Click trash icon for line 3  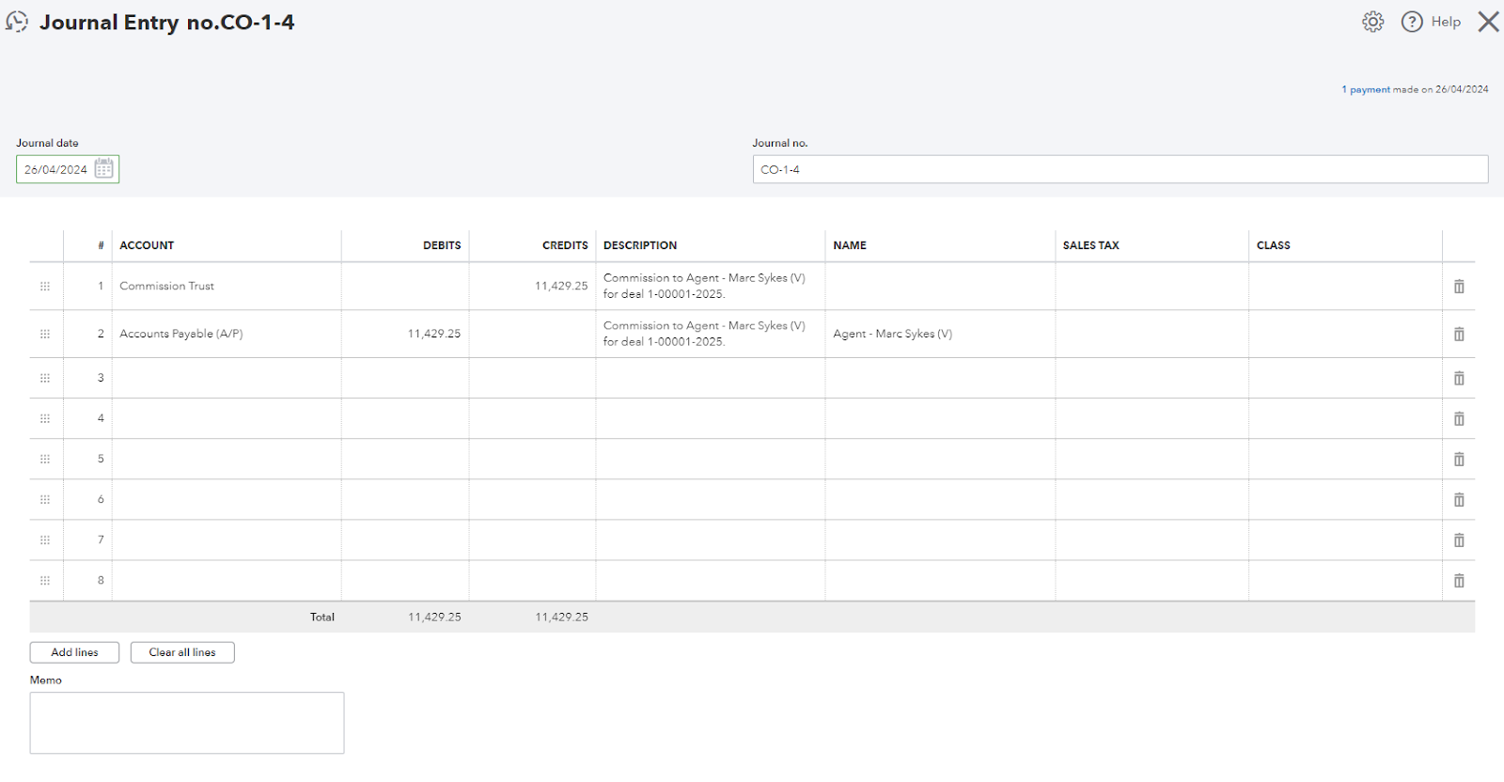click(1459, 378)
